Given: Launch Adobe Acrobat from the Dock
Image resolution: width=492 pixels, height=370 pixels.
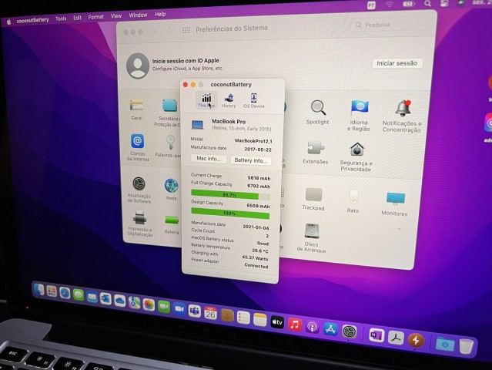Looking at the screenshot, I should coord(396,338).
